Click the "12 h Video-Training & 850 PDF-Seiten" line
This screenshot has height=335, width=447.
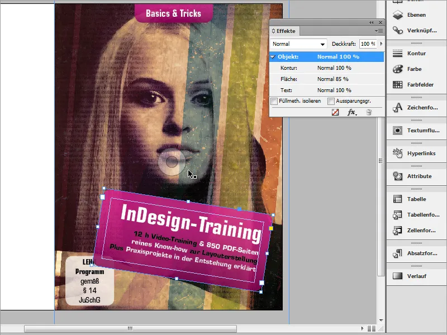(x=196, y=243)
